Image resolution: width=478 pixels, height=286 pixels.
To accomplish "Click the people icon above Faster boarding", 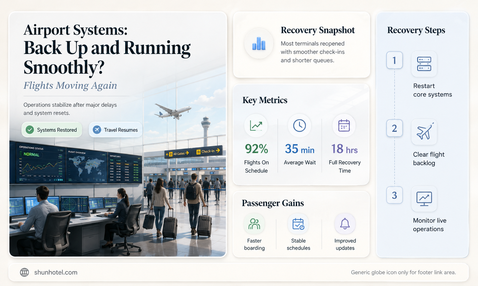I will (254, 224).
